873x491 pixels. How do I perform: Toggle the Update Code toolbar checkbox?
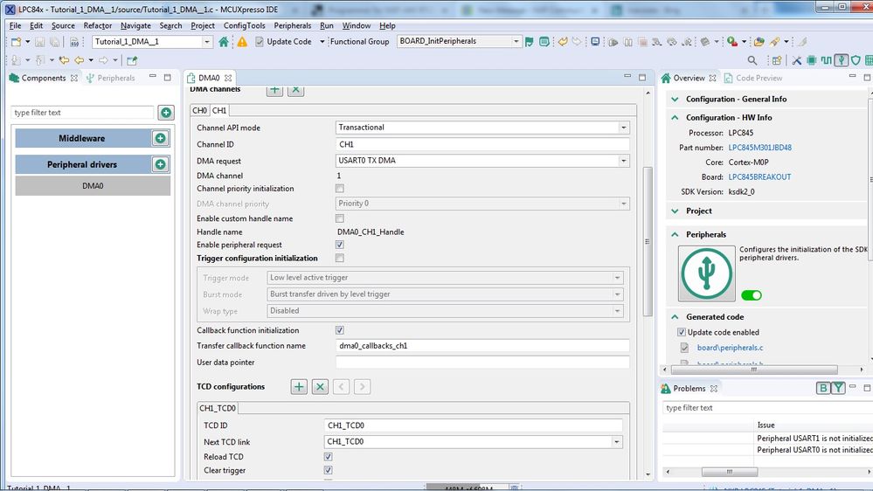[260, 42]
